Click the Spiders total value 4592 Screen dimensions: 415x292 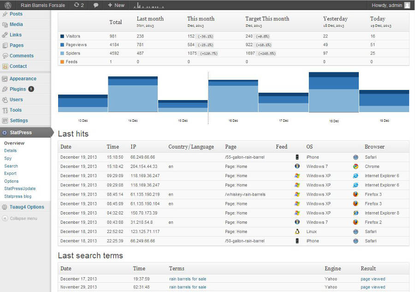114,53
